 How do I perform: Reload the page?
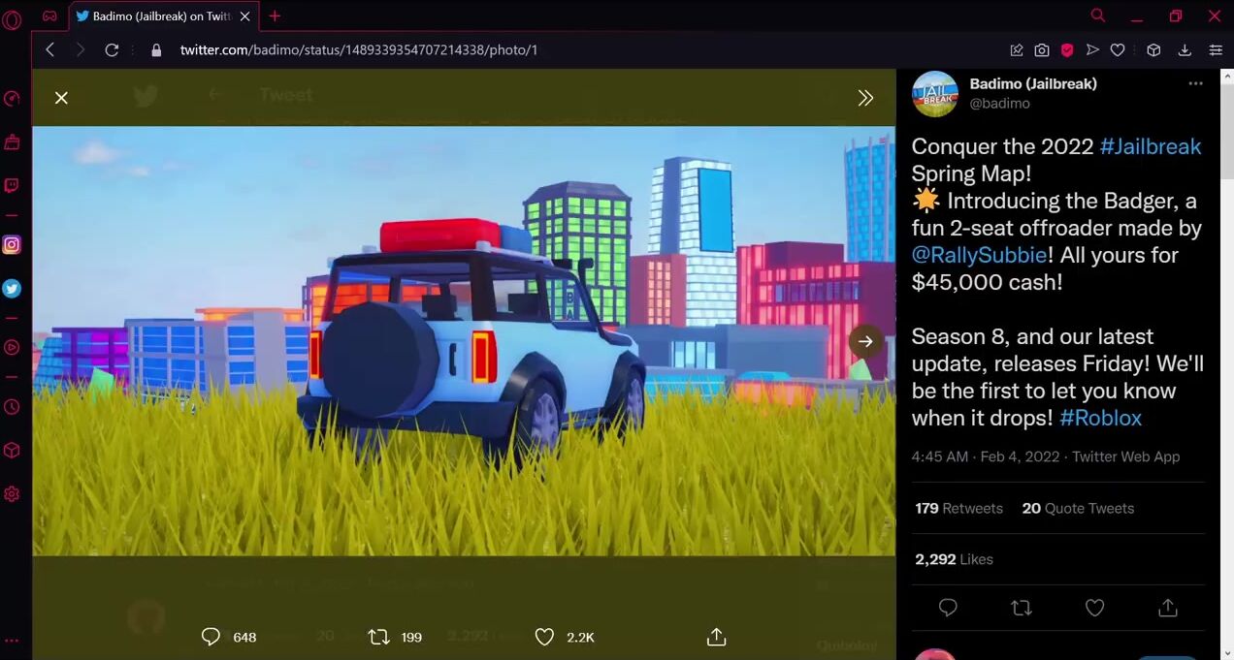point(112,49)
